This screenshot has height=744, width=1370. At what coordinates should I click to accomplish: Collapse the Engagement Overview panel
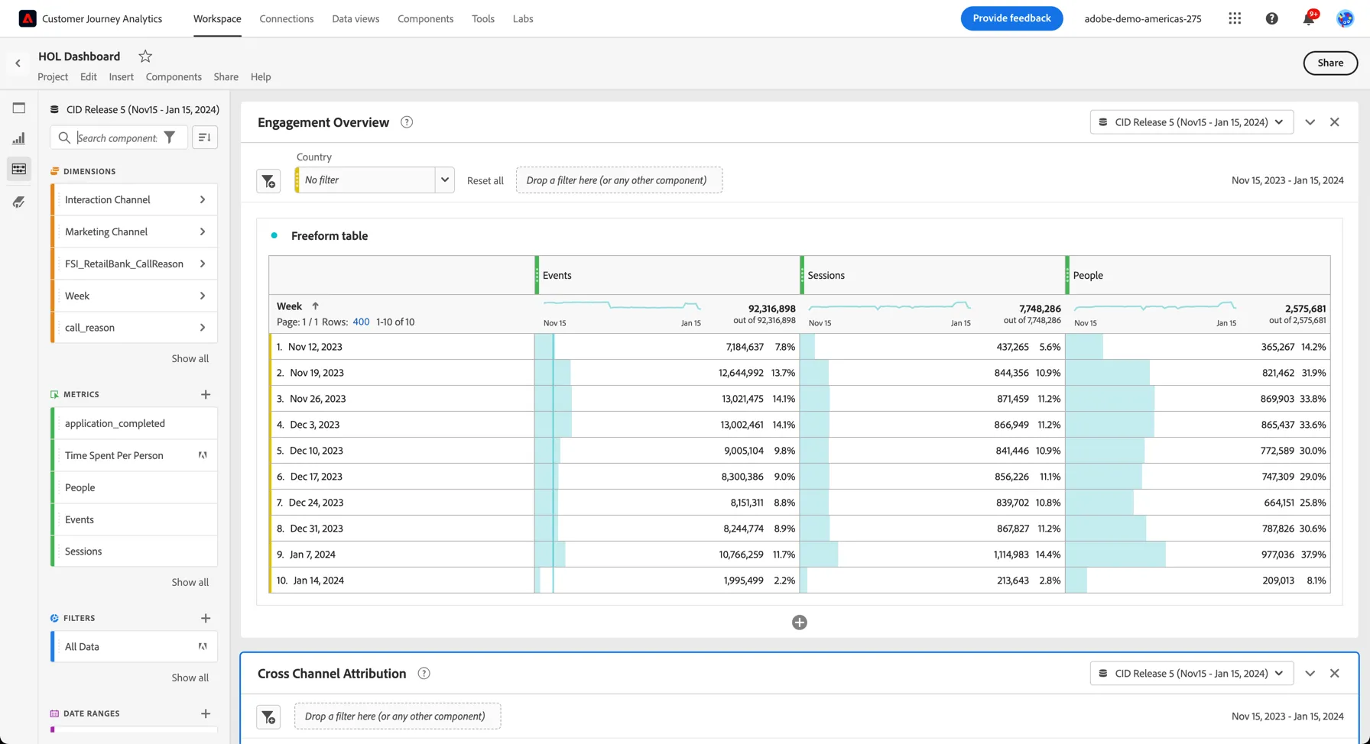point(1310,122)
